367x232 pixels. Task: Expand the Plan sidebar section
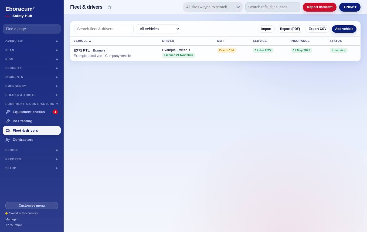32,50
